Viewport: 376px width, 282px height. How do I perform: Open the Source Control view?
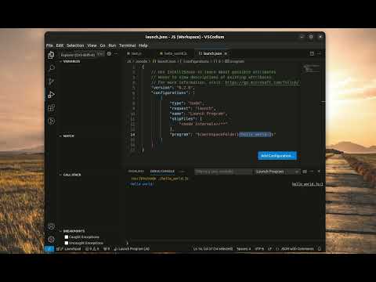click(x=51, y=81)
